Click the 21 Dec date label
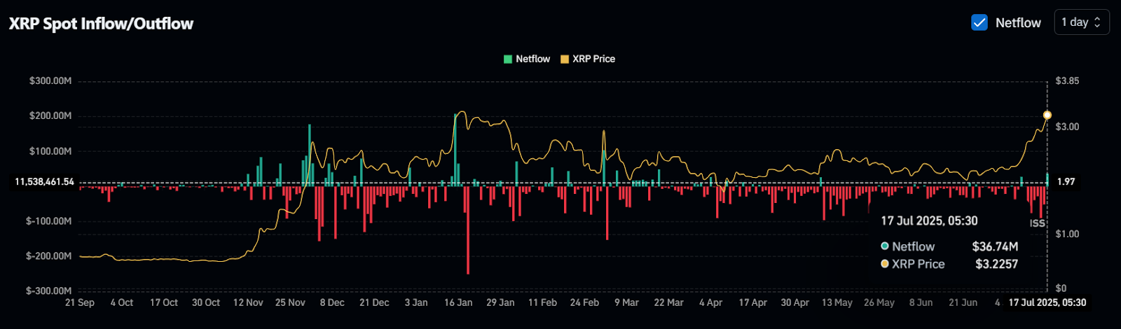Viewport: 1121px width, 329px height. [x=374, y=303]
